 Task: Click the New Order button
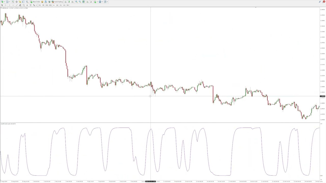[35, 2]
